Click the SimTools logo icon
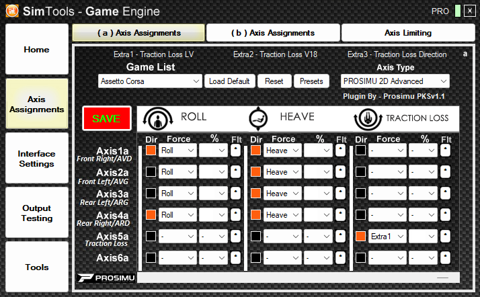This screenshot has height=297, width=480. [x=11, y=11]
